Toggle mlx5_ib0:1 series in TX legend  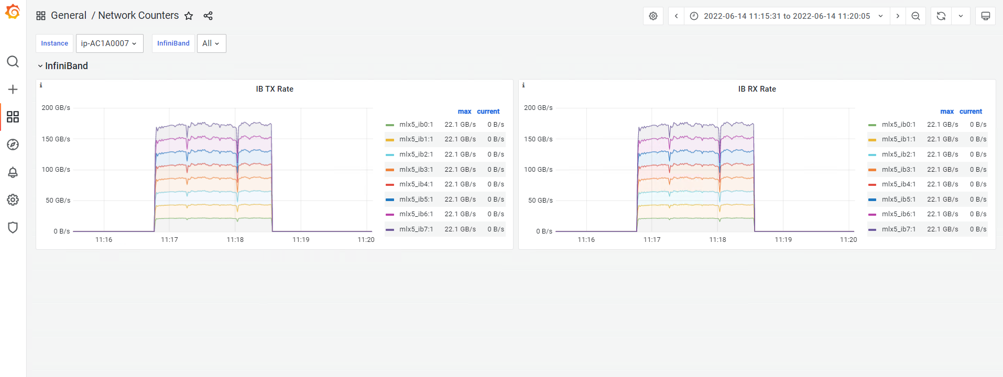tap(416, 125)
